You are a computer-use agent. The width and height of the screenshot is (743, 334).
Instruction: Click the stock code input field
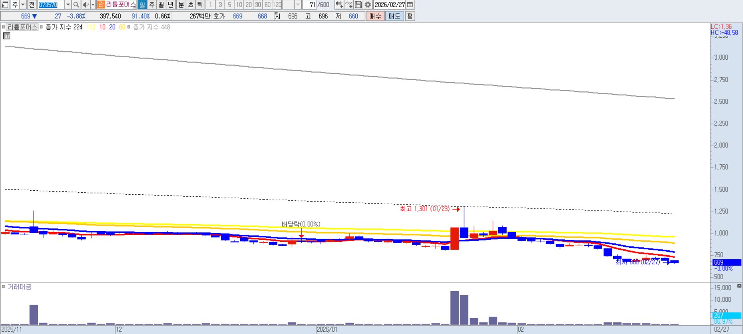coord(51,5)
